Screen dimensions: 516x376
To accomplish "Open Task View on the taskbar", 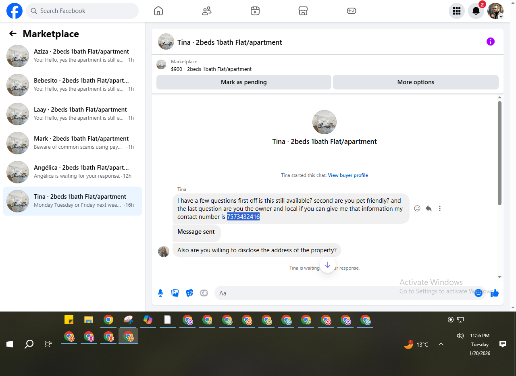I will click(48, 344).
